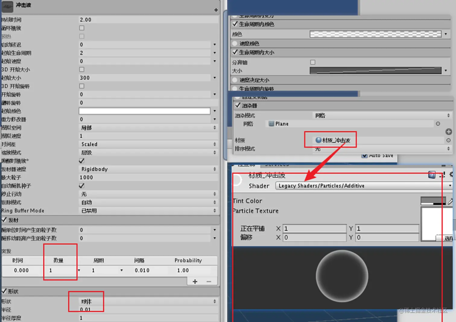Click 正在平铺 X input field

(x=315, y=229)
